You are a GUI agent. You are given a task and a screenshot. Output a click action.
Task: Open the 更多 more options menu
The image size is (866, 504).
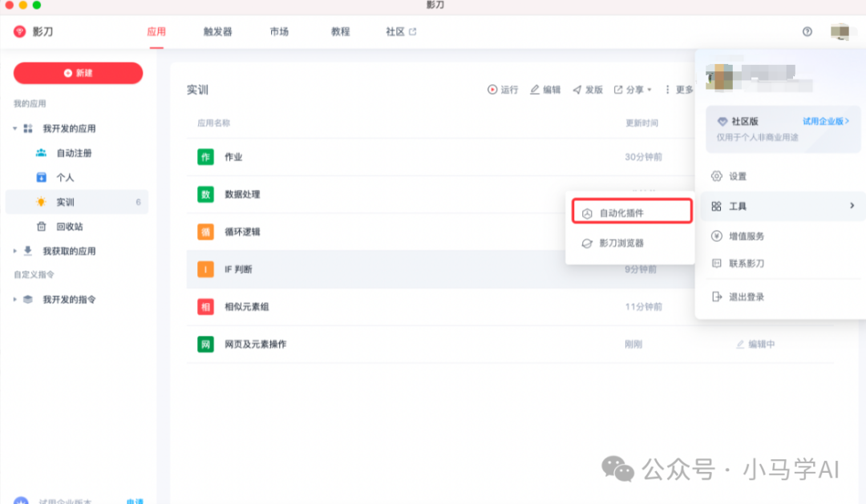(679, 90)
